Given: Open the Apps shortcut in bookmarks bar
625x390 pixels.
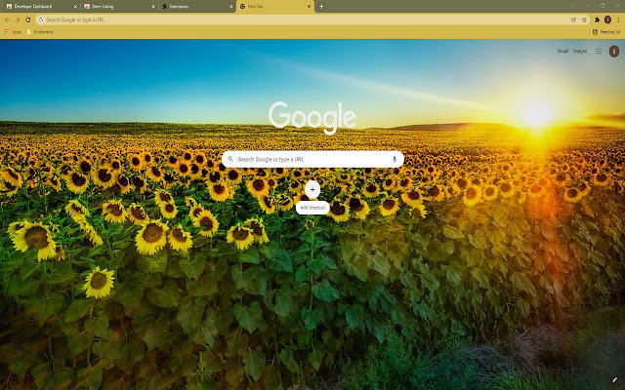Looking at the screenshot, I should pos(13,32).
